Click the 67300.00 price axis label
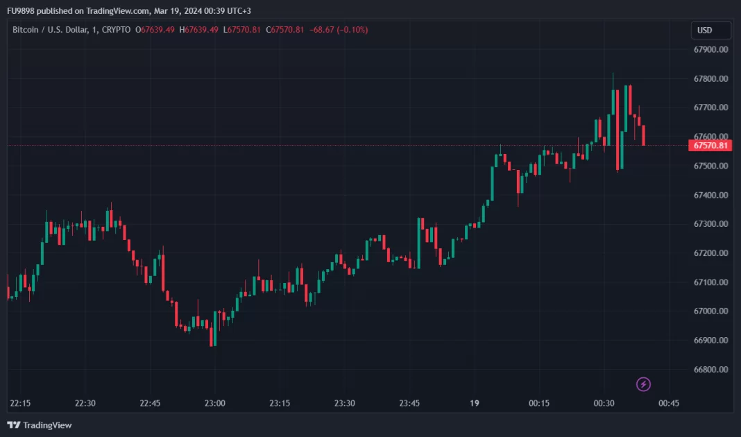 click(x=710, y=224)
